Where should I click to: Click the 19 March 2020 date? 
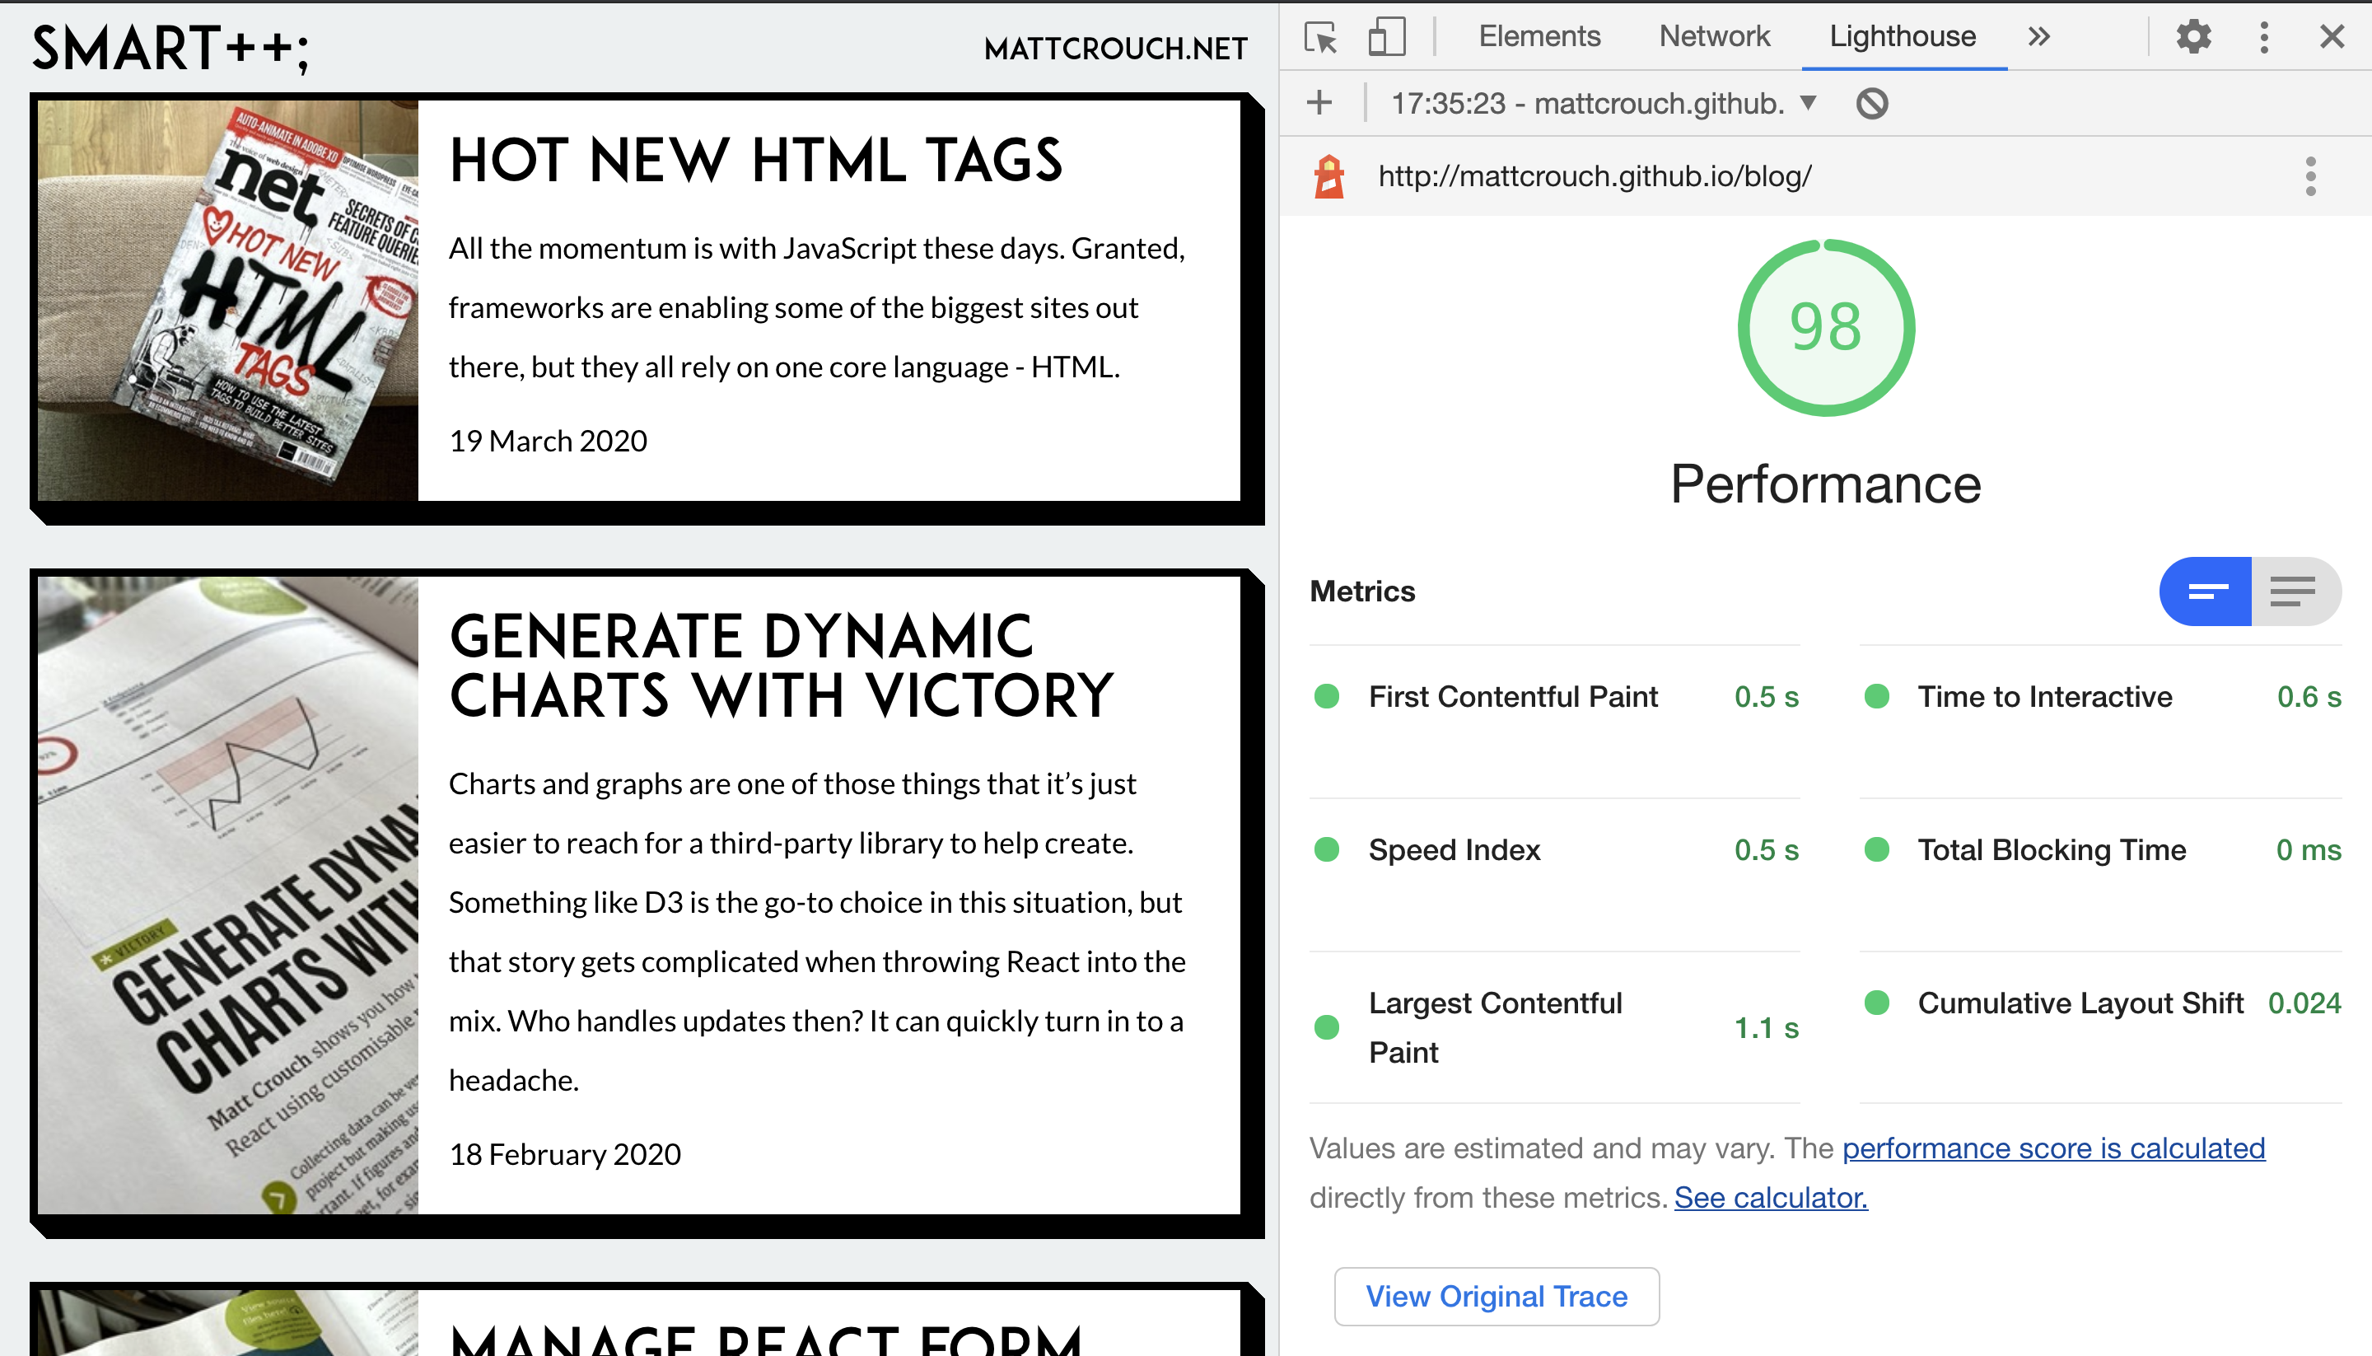549,441
